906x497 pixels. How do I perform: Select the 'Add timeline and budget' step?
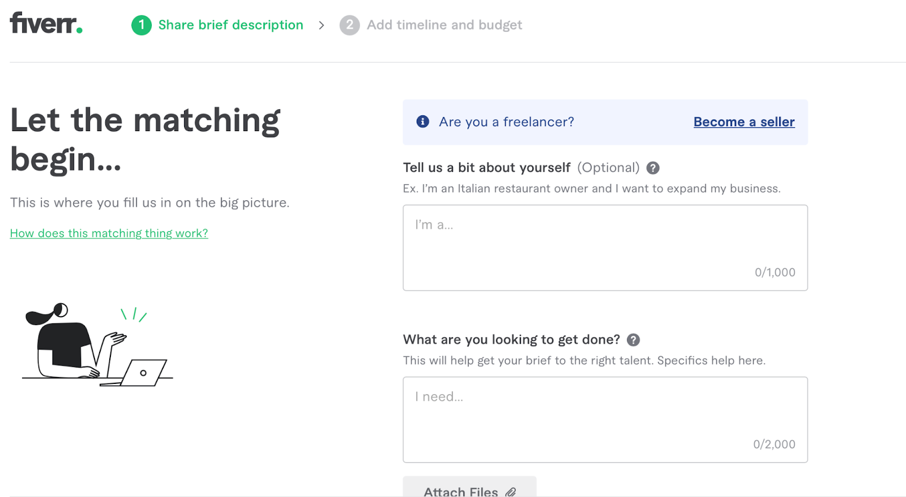(444, 25)
